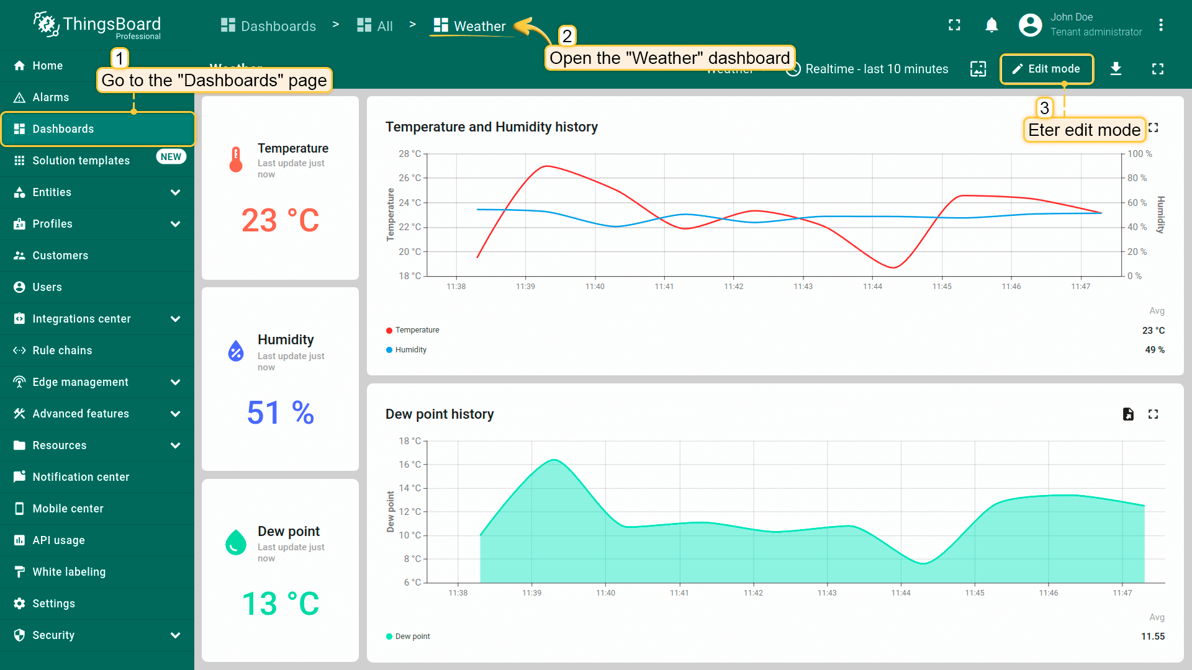Toggle Temperature series in chart legend
Viewport: 1192px width, 670px height.
coord(417,330)
